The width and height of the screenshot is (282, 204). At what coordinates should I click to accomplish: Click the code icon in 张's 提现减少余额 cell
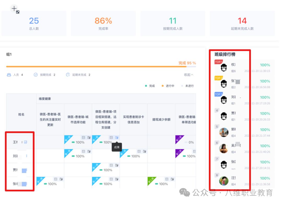tap(167, 179)
